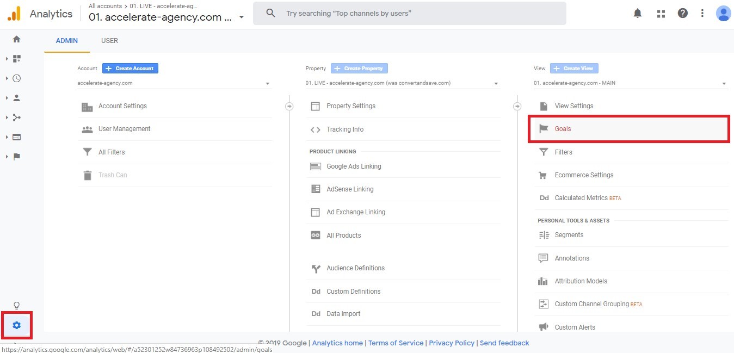Open Google apps grid icon

coord(661,14)
